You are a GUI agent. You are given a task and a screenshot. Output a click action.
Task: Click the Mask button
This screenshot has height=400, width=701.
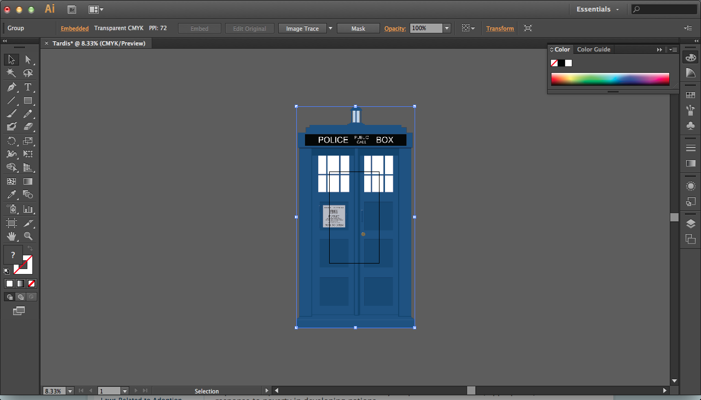click(358, 28)
